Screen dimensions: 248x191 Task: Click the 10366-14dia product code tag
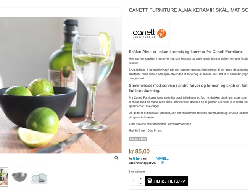click(138, 139)
